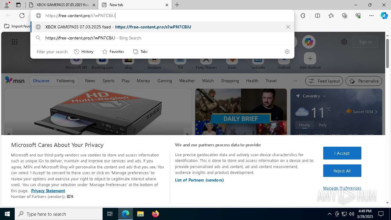
Task: Switch to the XBOX GAMEPASS tab
Action: click(x=62, y=5)
